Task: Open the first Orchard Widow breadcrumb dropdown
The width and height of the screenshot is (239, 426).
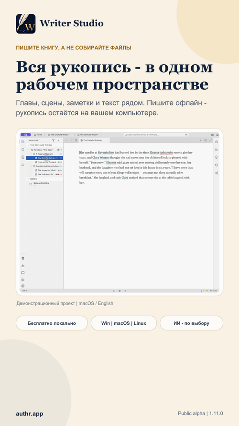Action: (x=70, y=135)
